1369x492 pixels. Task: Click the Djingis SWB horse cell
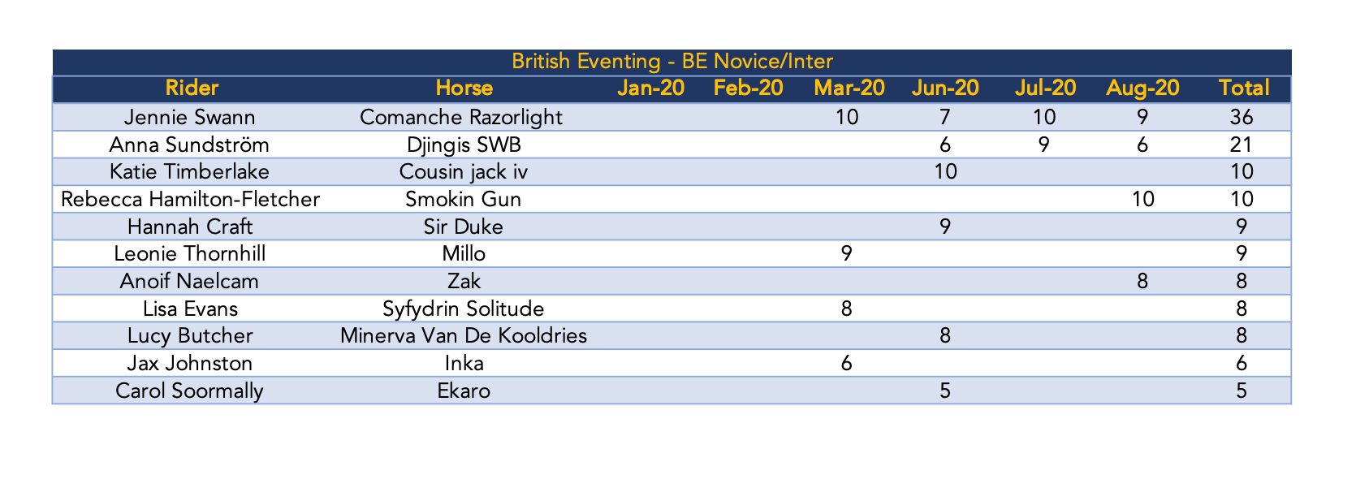coord(461,145)
